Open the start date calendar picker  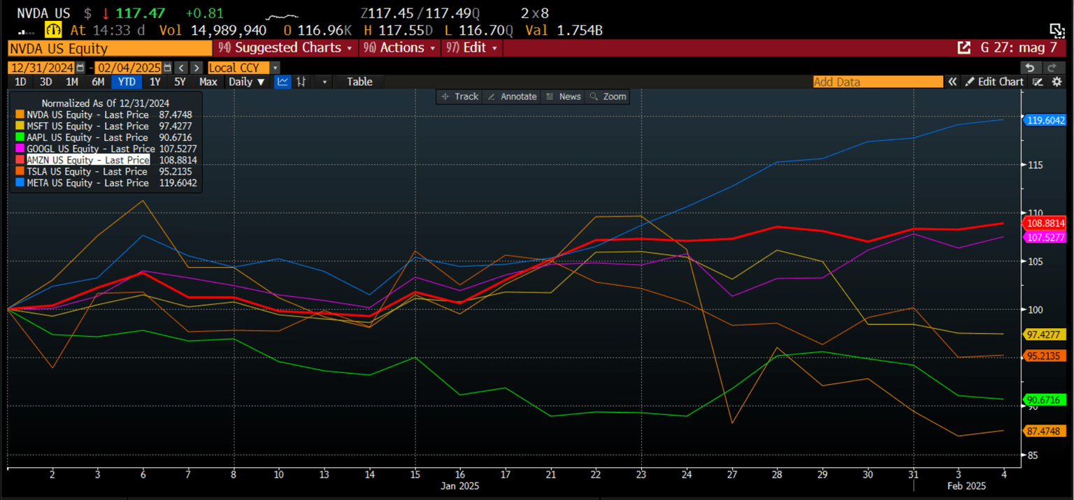(x=80, y=68)
